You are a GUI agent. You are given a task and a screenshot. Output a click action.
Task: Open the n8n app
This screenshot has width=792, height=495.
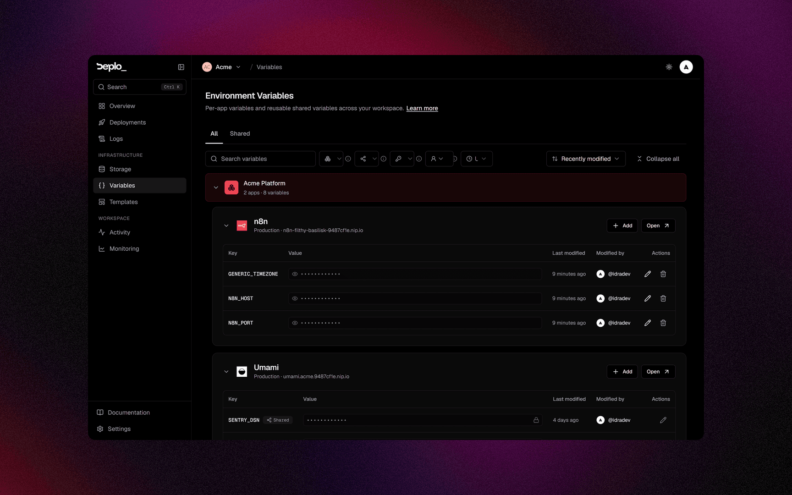pyautogui.click(x=658, y=225)
